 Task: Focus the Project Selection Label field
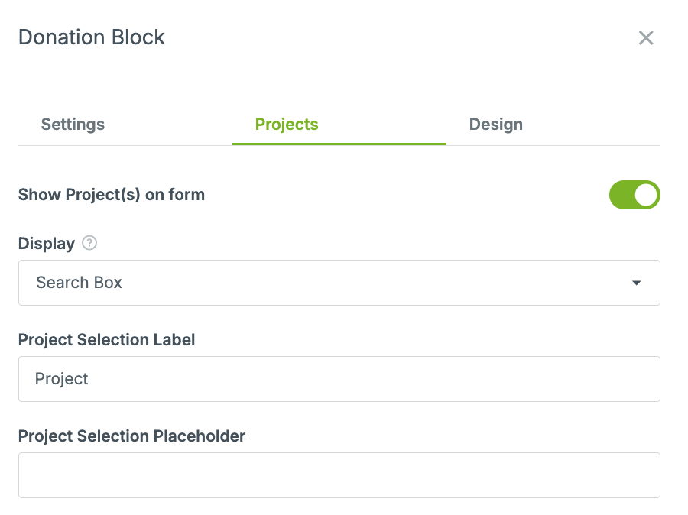339,379
